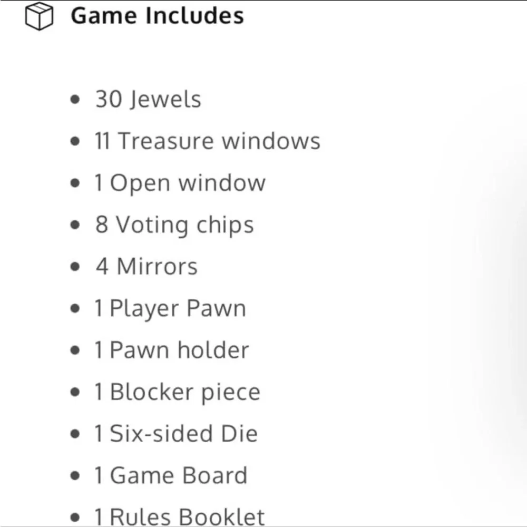Select the 1 Six-sided Die item
Image resolution: width=527 pixels, height=527 pixels.
tap(176, 434)
